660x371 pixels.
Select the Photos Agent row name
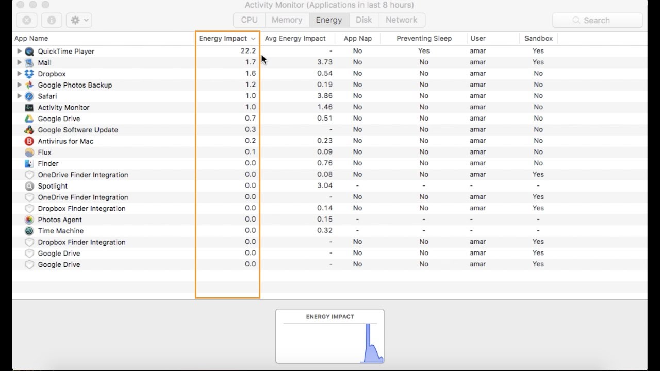coord(60,220)
